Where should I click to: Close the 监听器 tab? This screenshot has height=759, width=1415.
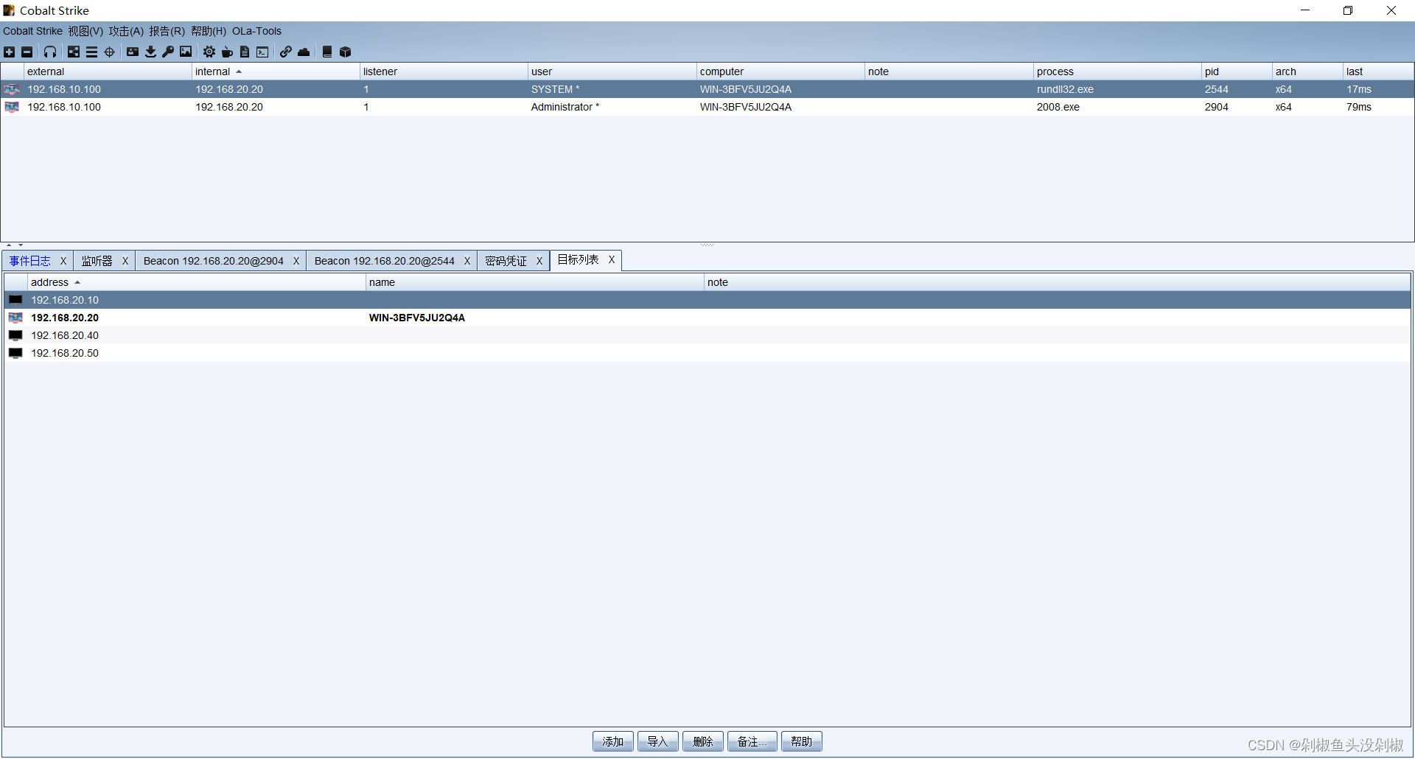125,261
